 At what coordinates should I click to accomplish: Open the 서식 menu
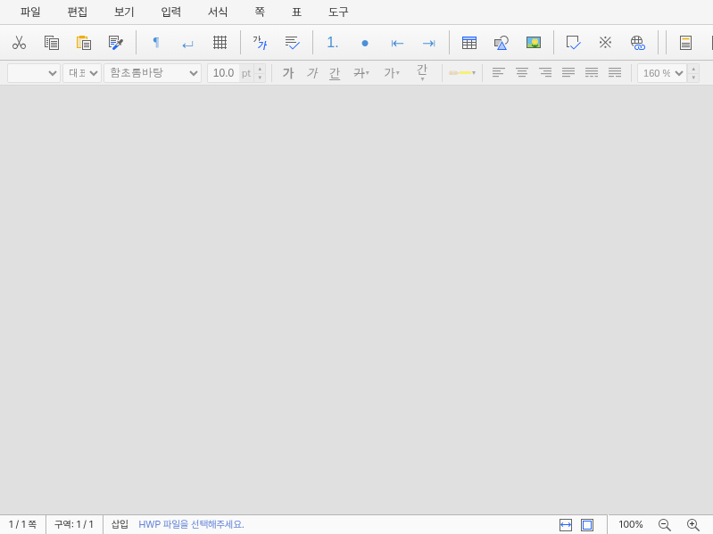point(218,12)
